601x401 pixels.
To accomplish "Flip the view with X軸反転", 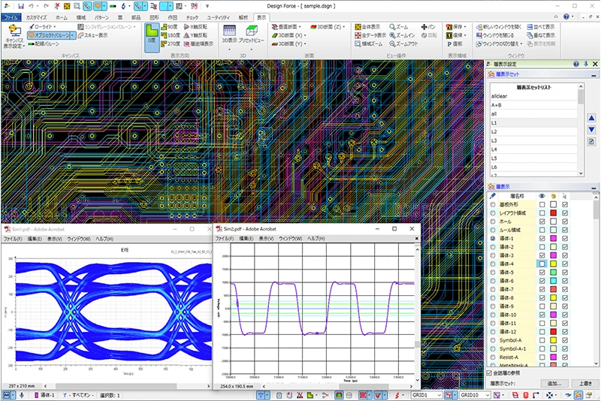I will pos(195,27).
